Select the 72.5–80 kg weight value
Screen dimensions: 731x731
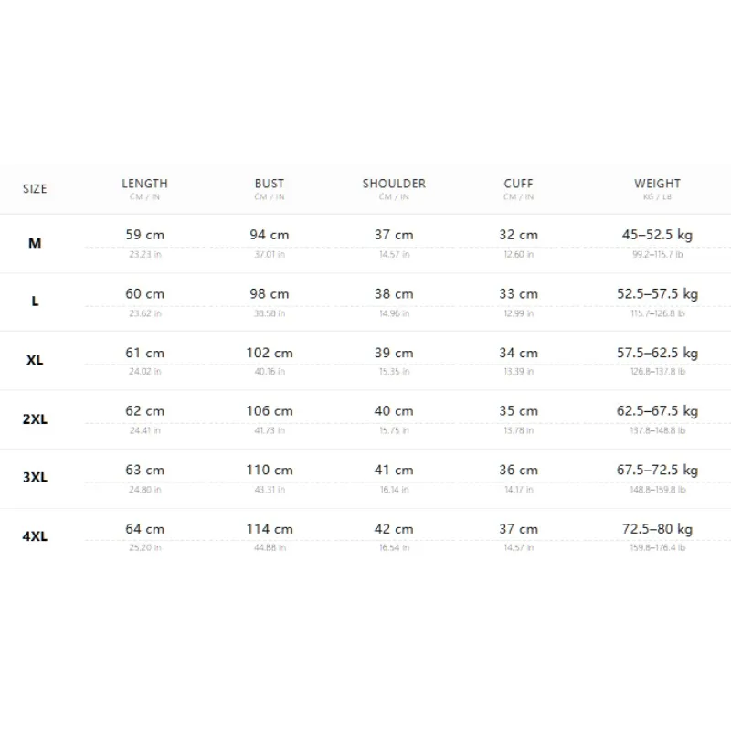[x=657, y=529]
